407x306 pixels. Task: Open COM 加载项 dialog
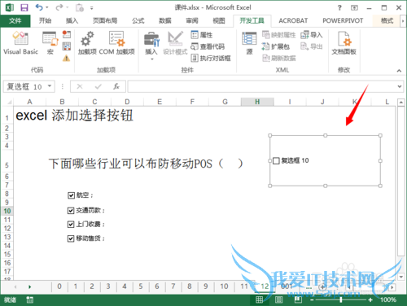[117, 43]
